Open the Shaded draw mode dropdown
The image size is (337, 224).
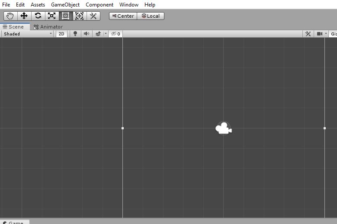tap(28, 34)
